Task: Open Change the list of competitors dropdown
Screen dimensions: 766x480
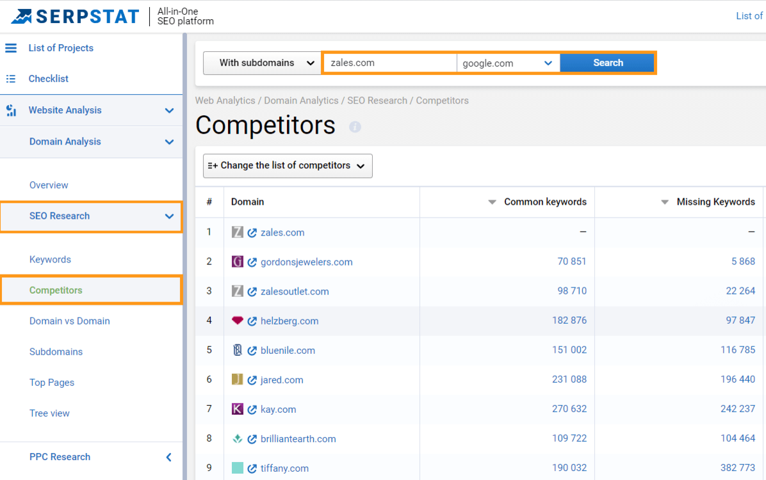Action: coord(288,166)
